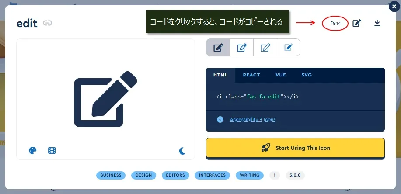
Task: Close the icon detail dialog
Action: pos(394,6)
